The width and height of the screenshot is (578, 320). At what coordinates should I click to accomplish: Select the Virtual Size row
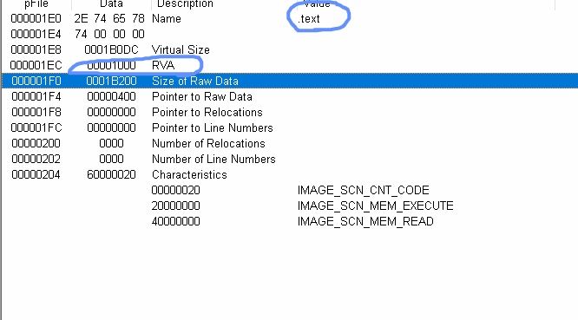[x=290, y=49]
